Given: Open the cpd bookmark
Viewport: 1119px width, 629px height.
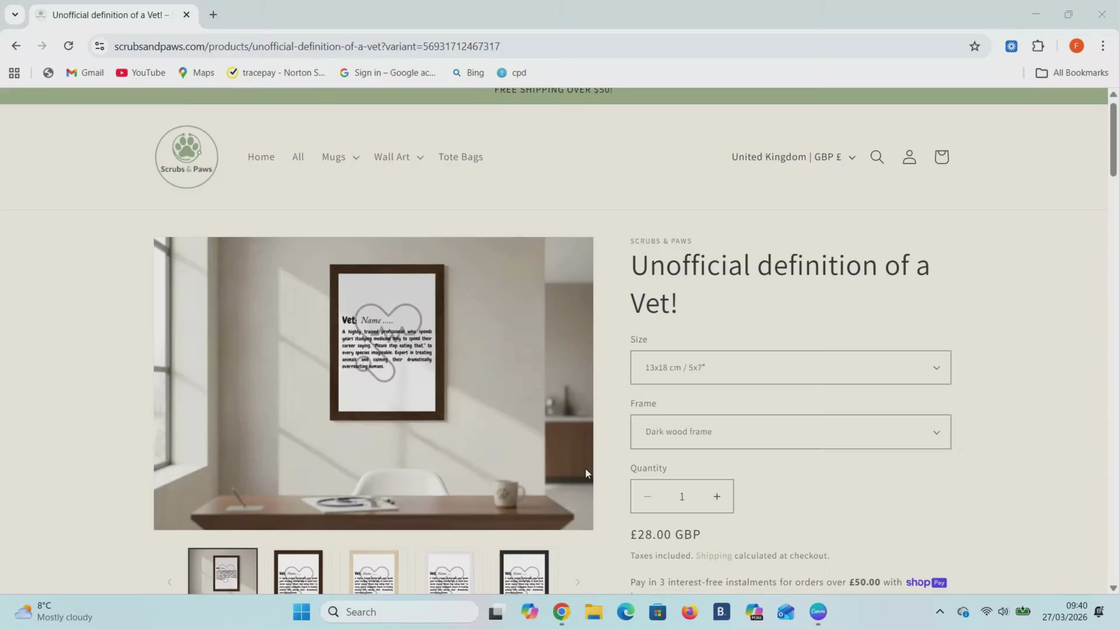Looking at the screenshot, I should (x=512, y=73).
